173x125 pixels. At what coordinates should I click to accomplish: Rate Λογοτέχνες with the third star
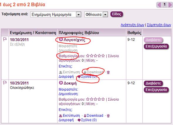pos(95,56)
